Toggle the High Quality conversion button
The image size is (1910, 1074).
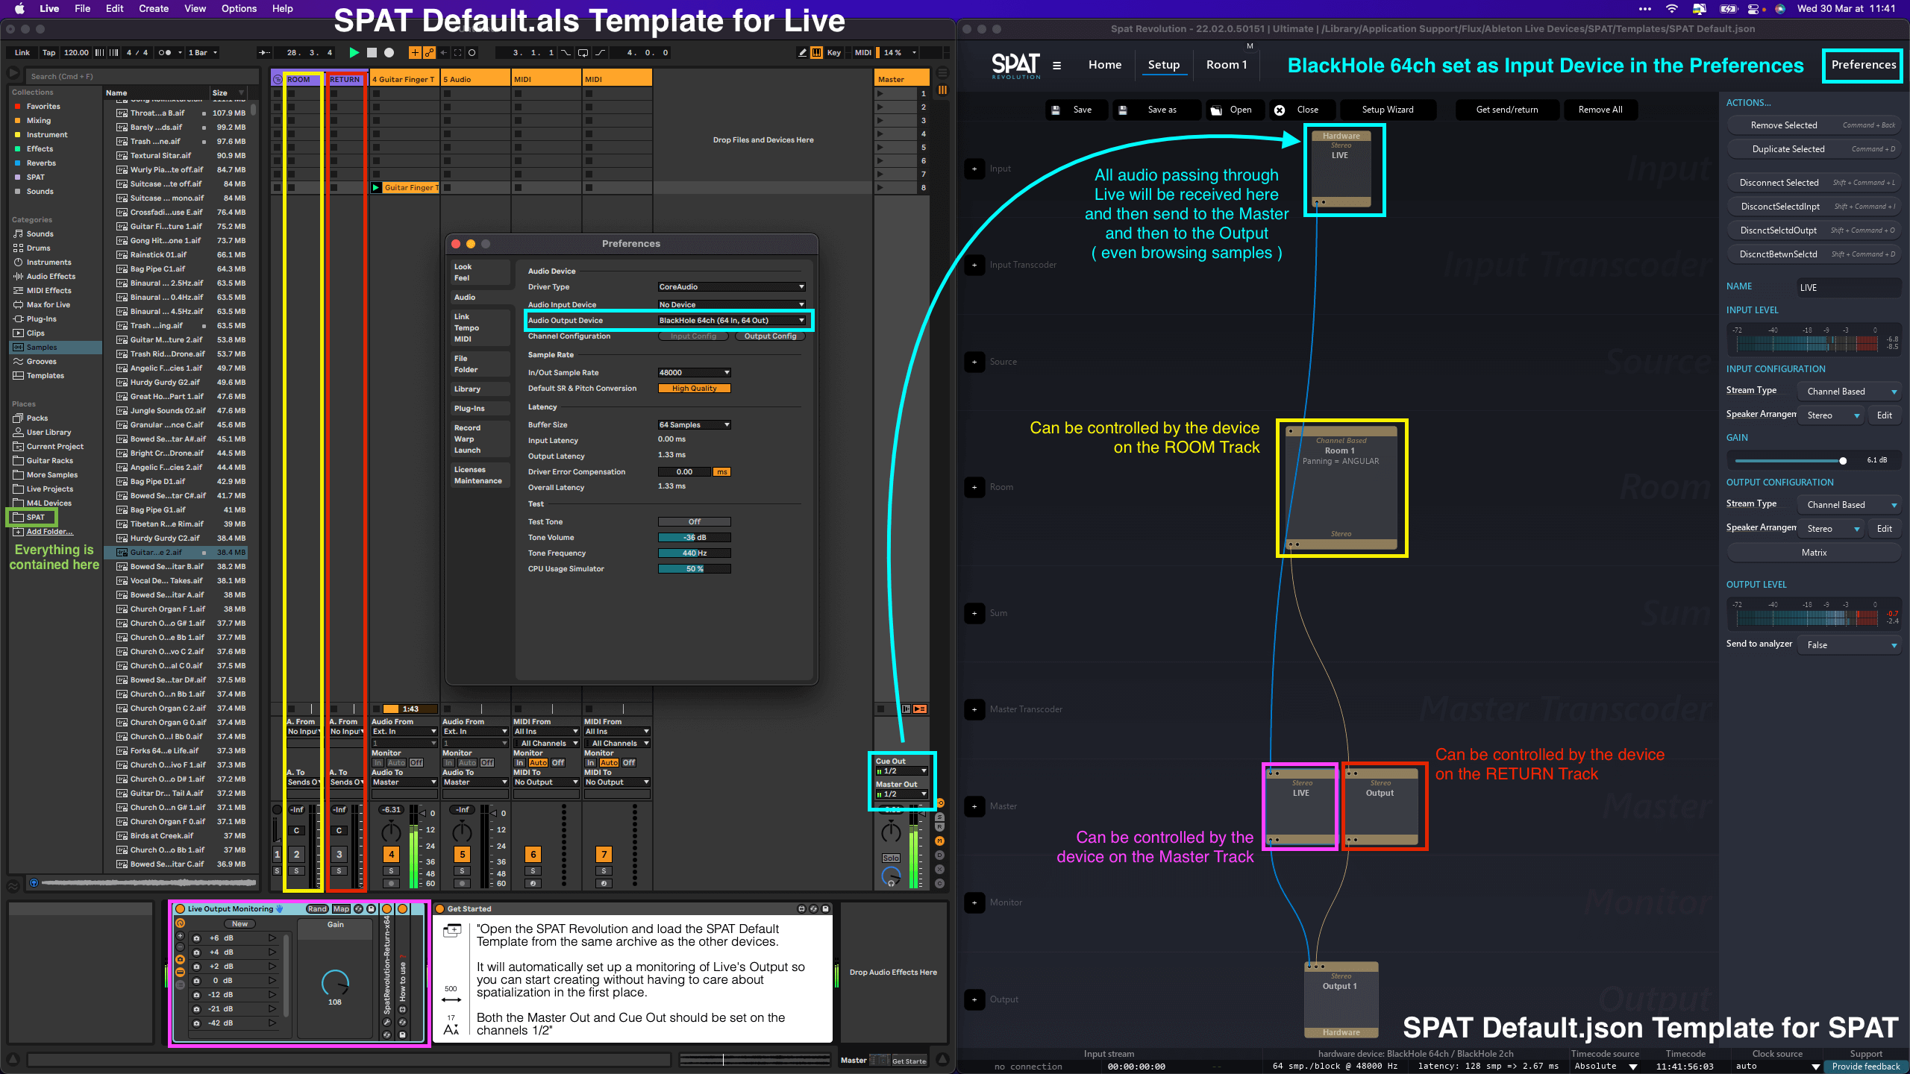(x=694, y=388)
